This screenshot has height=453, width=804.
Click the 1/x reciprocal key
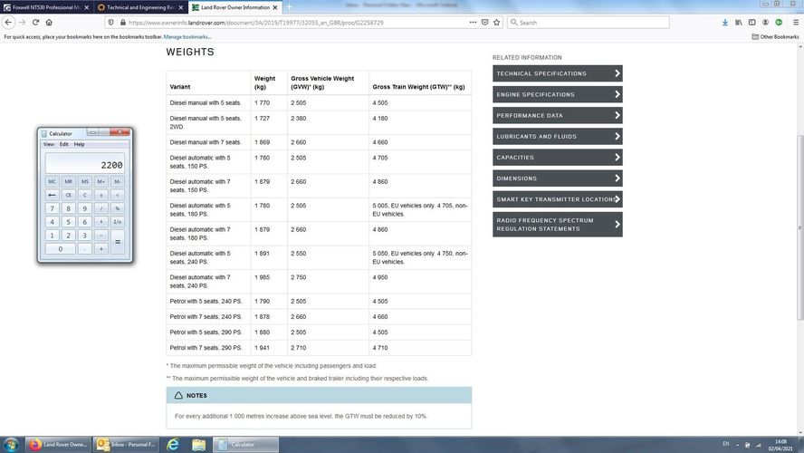[x=118, y=222]
